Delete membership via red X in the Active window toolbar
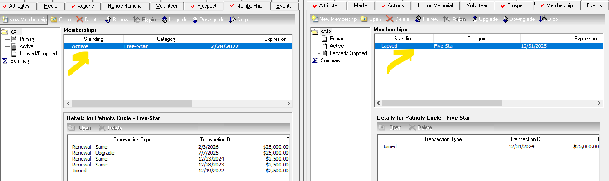The width and height of the screenshot is (609, 181). tap(88, 20)
